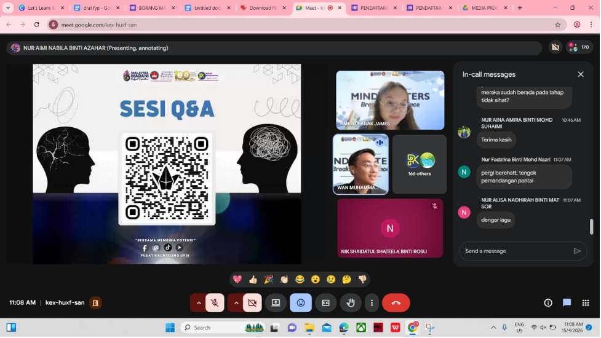The height and width of the screenshot is (338, 601).
Task: Expand audio settings arrow beside microphone
Action: point(199,303)
